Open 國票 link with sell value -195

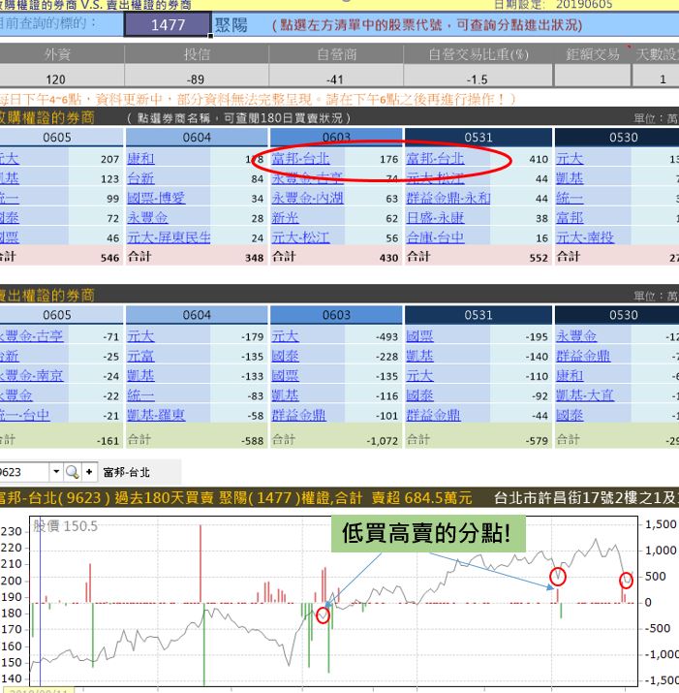[420, 336]
